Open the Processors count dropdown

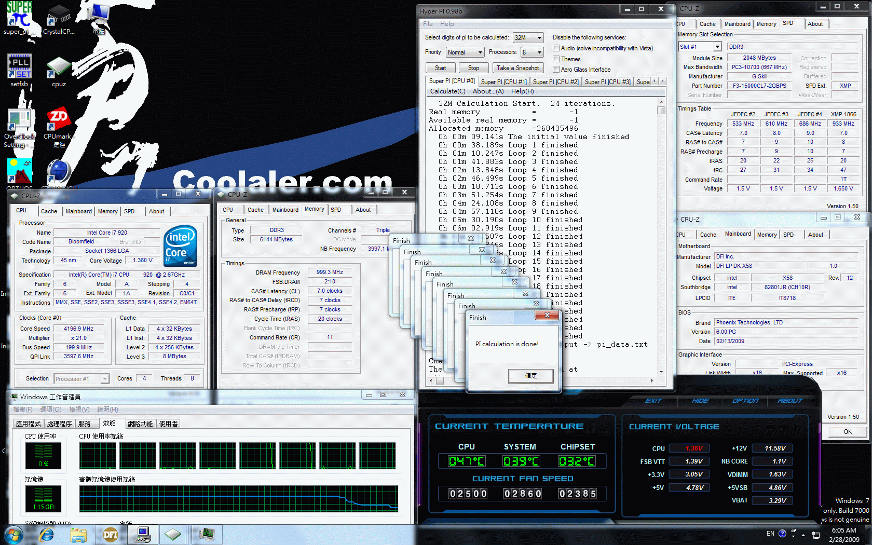[x=533, y=52]
